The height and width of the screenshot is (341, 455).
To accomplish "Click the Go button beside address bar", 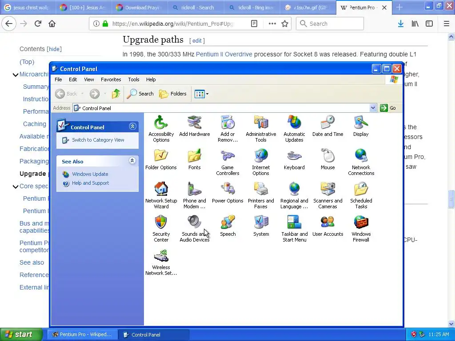I will pos(388,108).
